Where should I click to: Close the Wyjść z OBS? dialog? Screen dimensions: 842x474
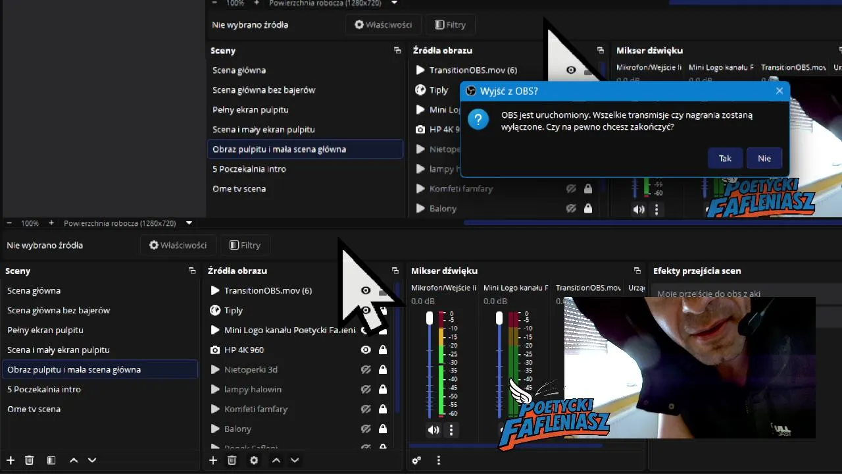tap(780, 91)
